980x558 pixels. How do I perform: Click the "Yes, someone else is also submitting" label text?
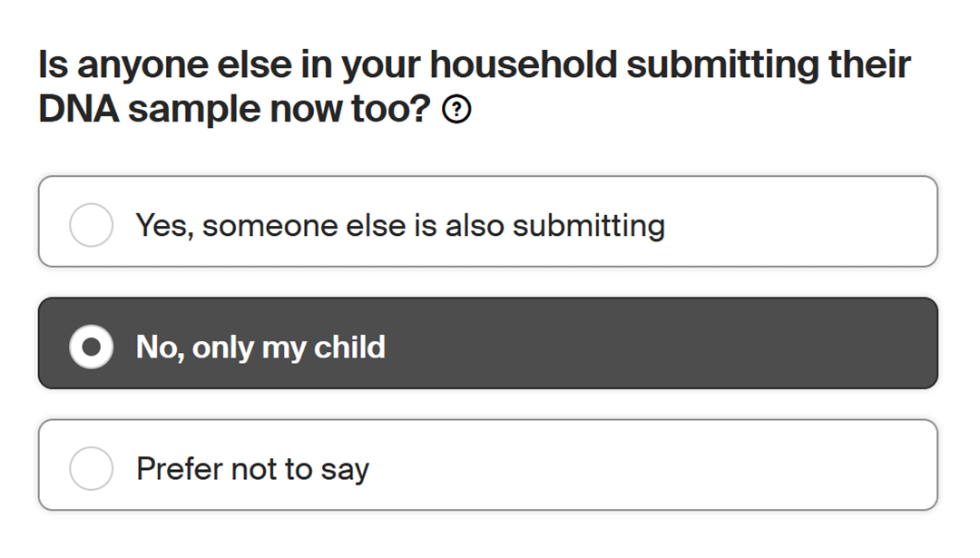(x=400, y=225)
